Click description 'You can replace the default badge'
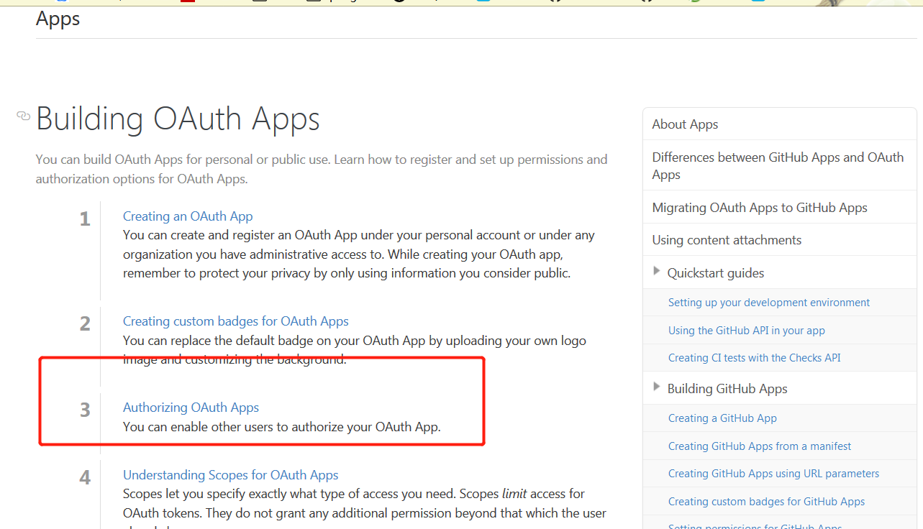Image resolution: width=923 pixels, height=529 pixels. tap(355, 349)
